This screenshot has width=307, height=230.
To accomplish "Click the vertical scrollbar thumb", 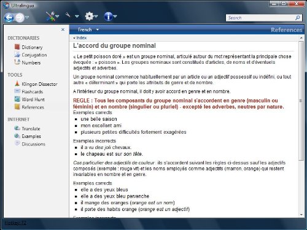I will pyautogui.click(x=301, y=101).
